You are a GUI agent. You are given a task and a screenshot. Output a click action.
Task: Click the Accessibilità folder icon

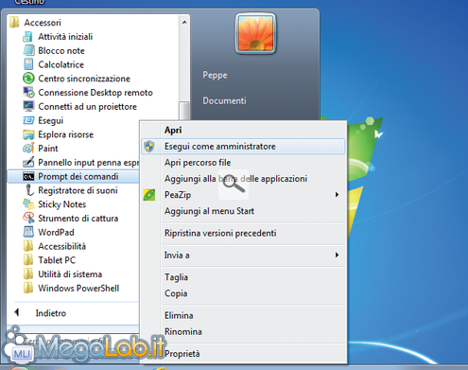click(x=28, y=246)
